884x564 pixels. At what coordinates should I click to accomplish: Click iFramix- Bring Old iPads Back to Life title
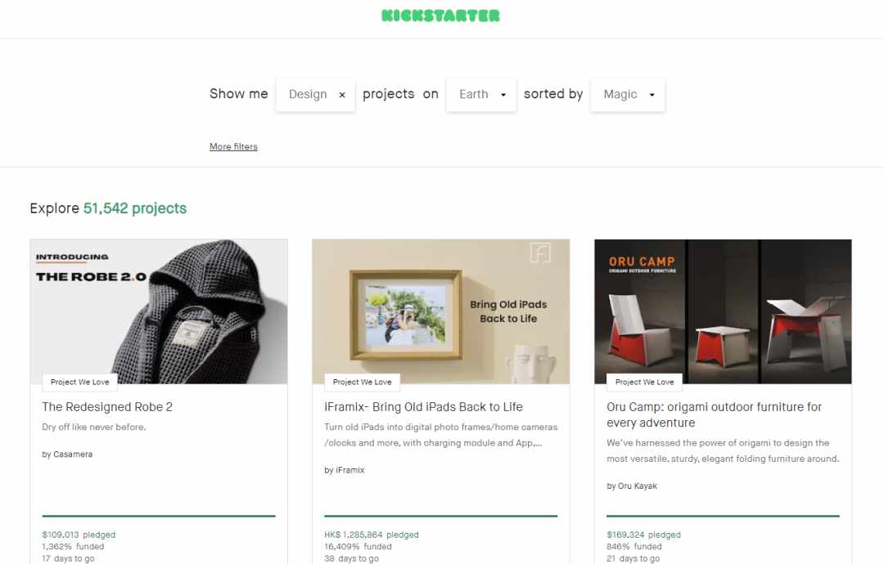coord(423,407)
